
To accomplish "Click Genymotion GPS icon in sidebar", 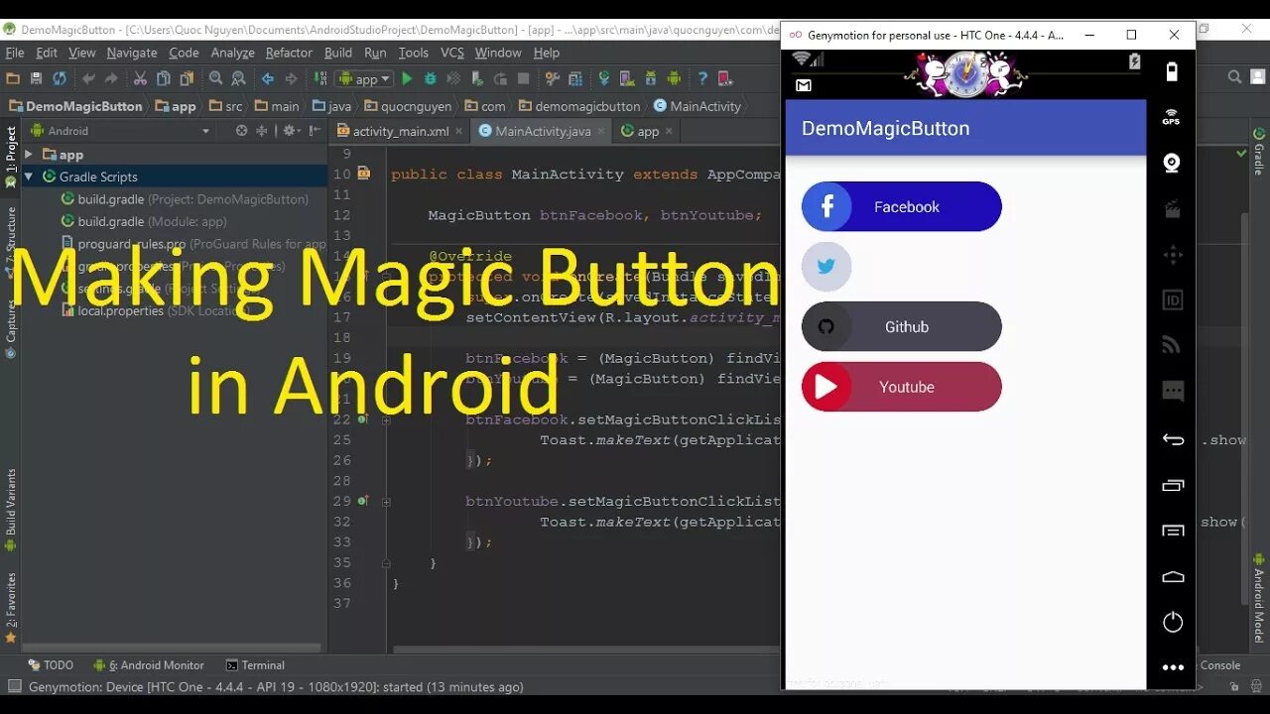I will [x=1172, y=117].
